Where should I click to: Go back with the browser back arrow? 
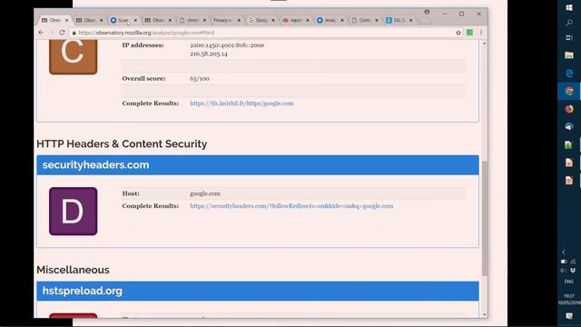41,33
